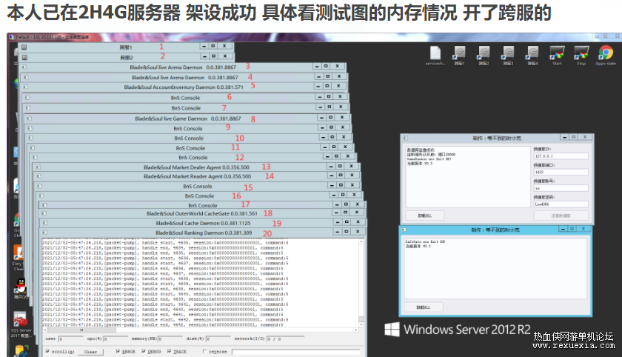This screenshot has width=622, height=357.
Task: Toggle the DEBUG log checkbox
Action: [x=144, y=352]
